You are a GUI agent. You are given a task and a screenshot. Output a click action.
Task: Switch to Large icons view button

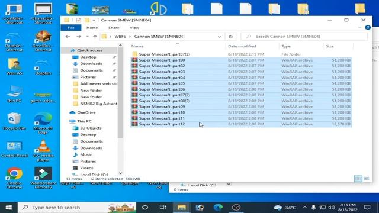click(x=367, y=179)
